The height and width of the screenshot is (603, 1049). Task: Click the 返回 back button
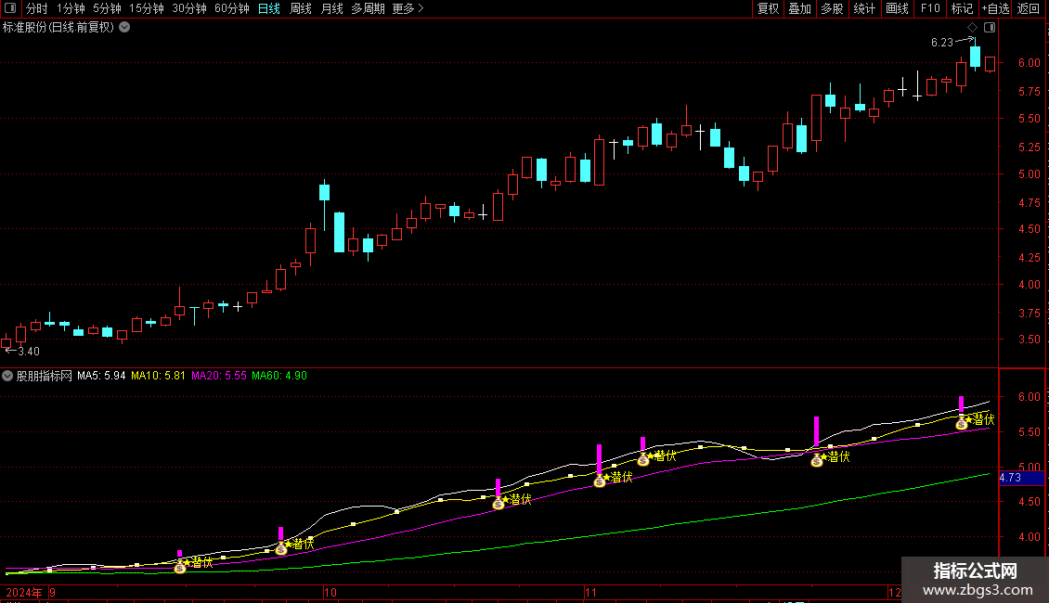click(1029, 8)
